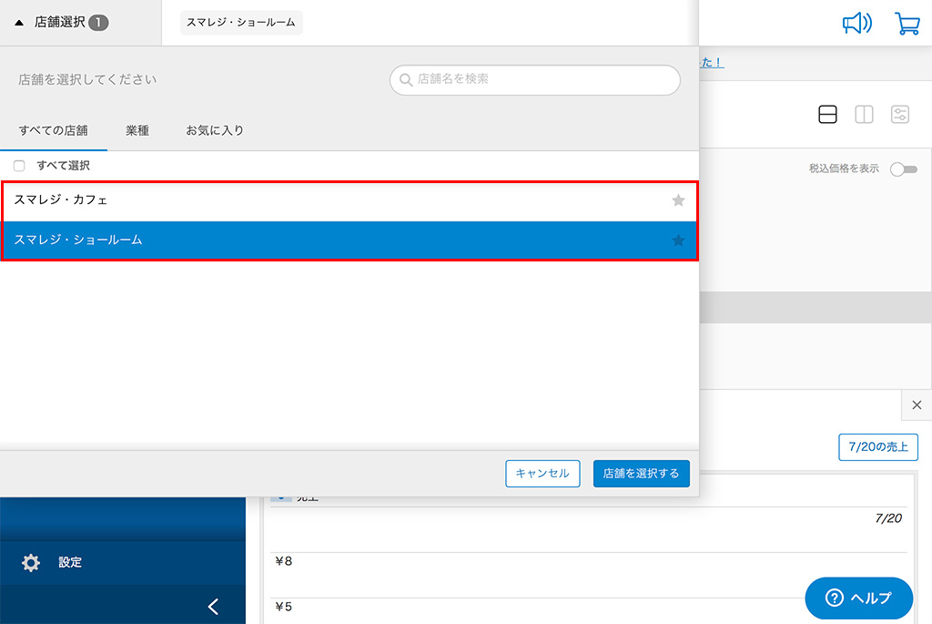Image resolution: width=932 pixels, height=624 pixels.
Task: Collapse the sidebar with the left chevron
Action: [213, 606]
